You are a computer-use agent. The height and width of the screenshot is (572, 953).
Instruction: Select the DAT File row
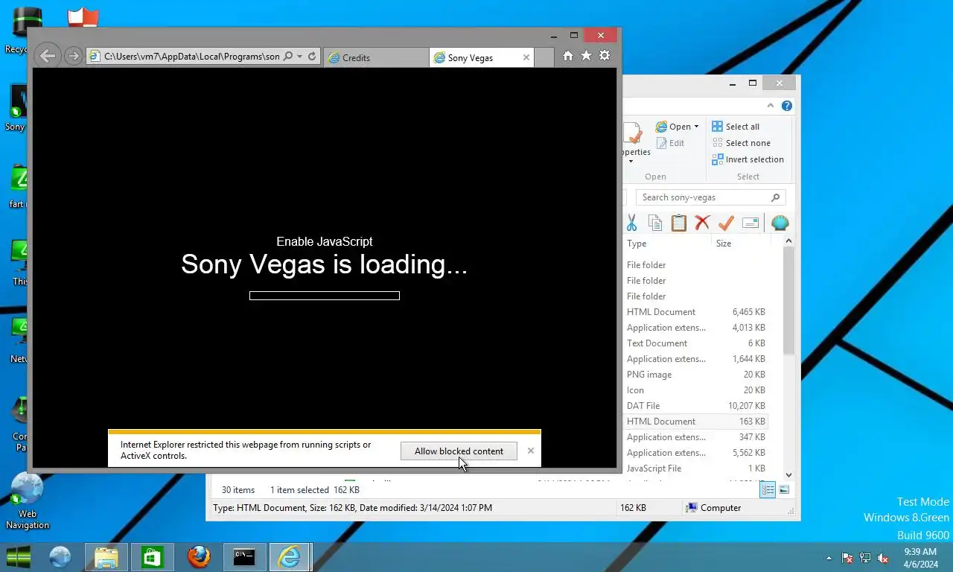tap(696, 406)
